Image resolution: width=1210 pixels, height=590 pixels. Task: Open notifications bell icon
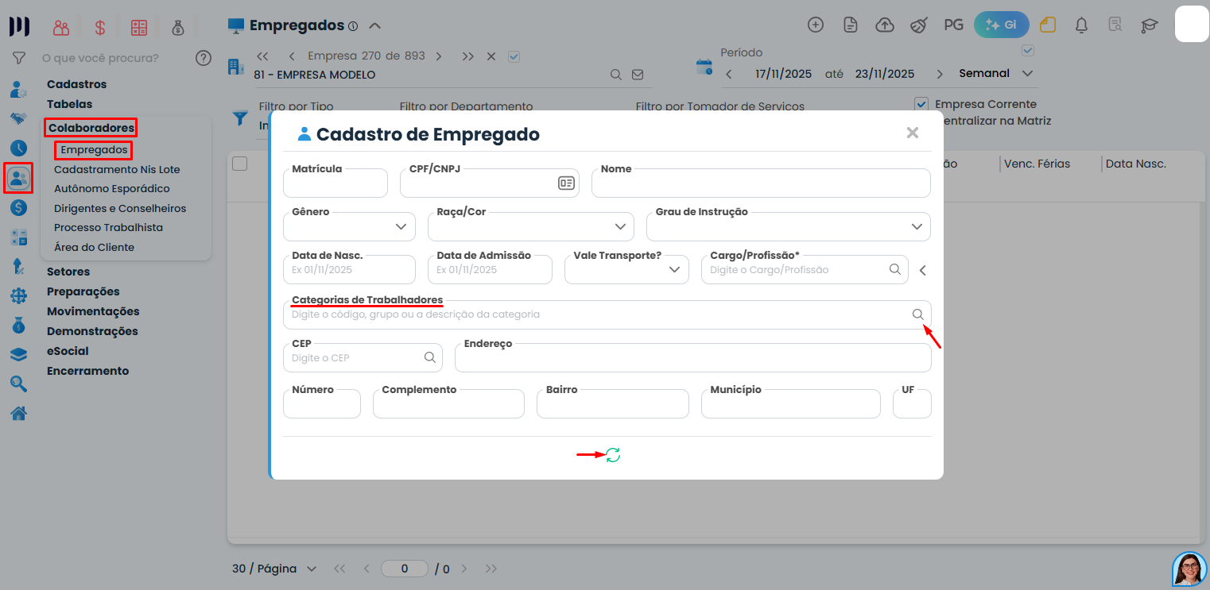point(1081,25)
